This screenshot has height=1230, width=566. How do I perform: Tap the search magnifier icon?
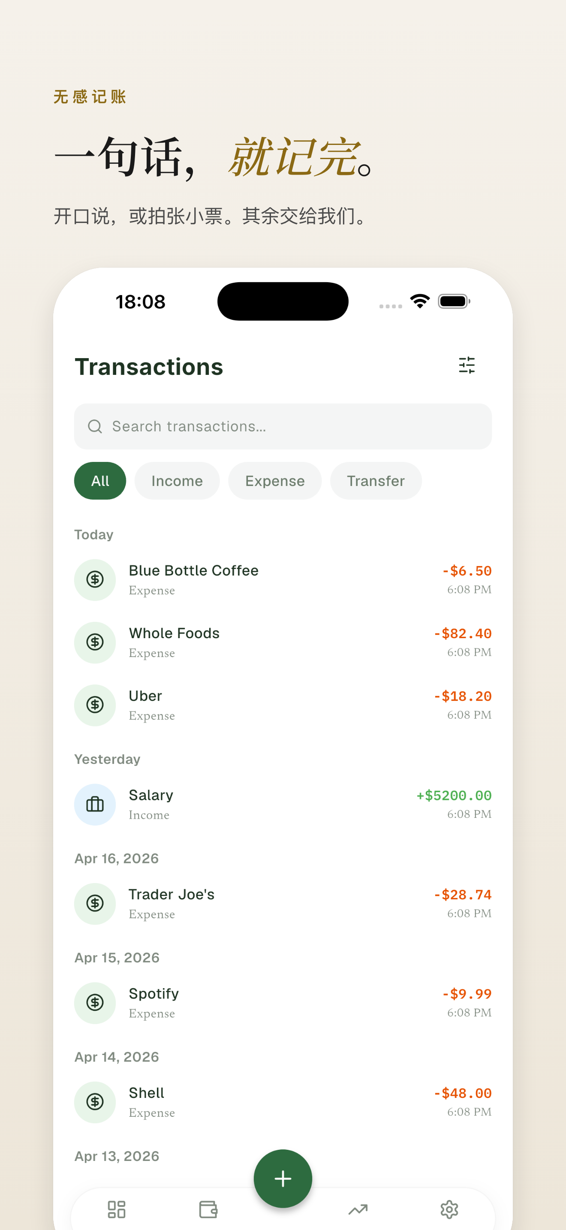(x=95, y=426)
